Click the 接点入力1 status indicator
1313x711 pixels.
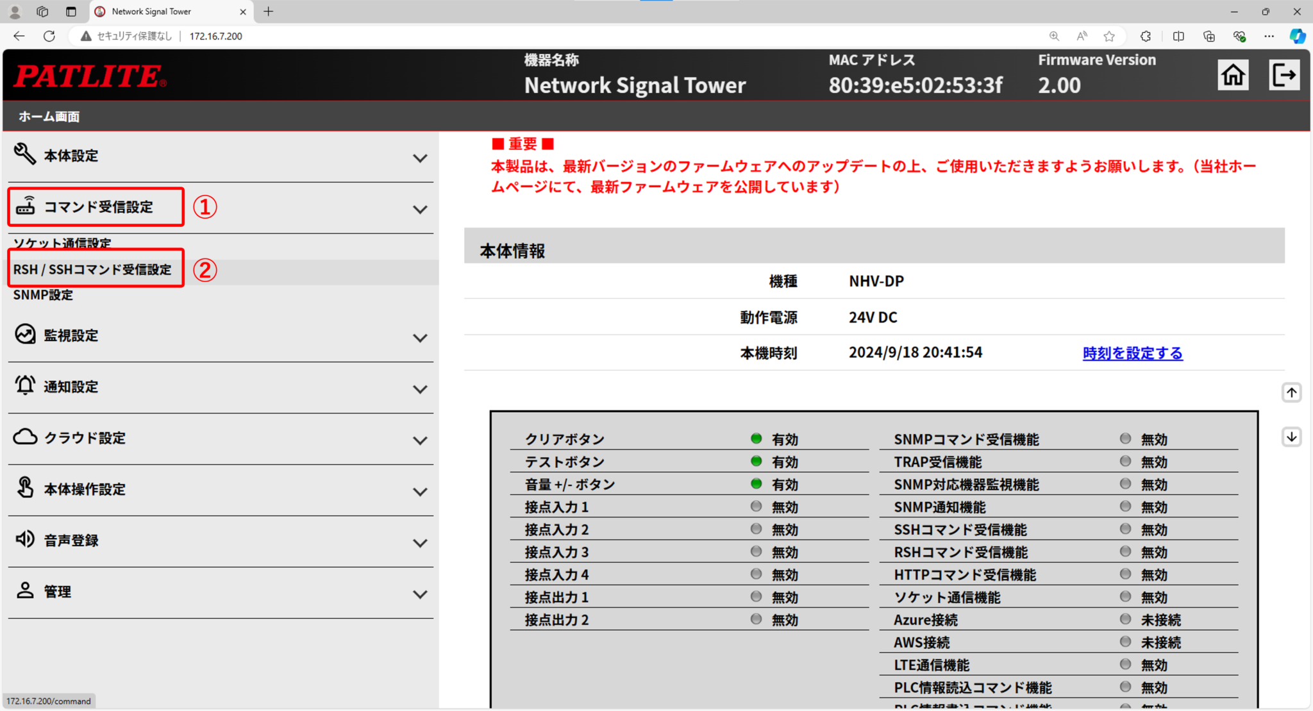click(x=756, y=506)
